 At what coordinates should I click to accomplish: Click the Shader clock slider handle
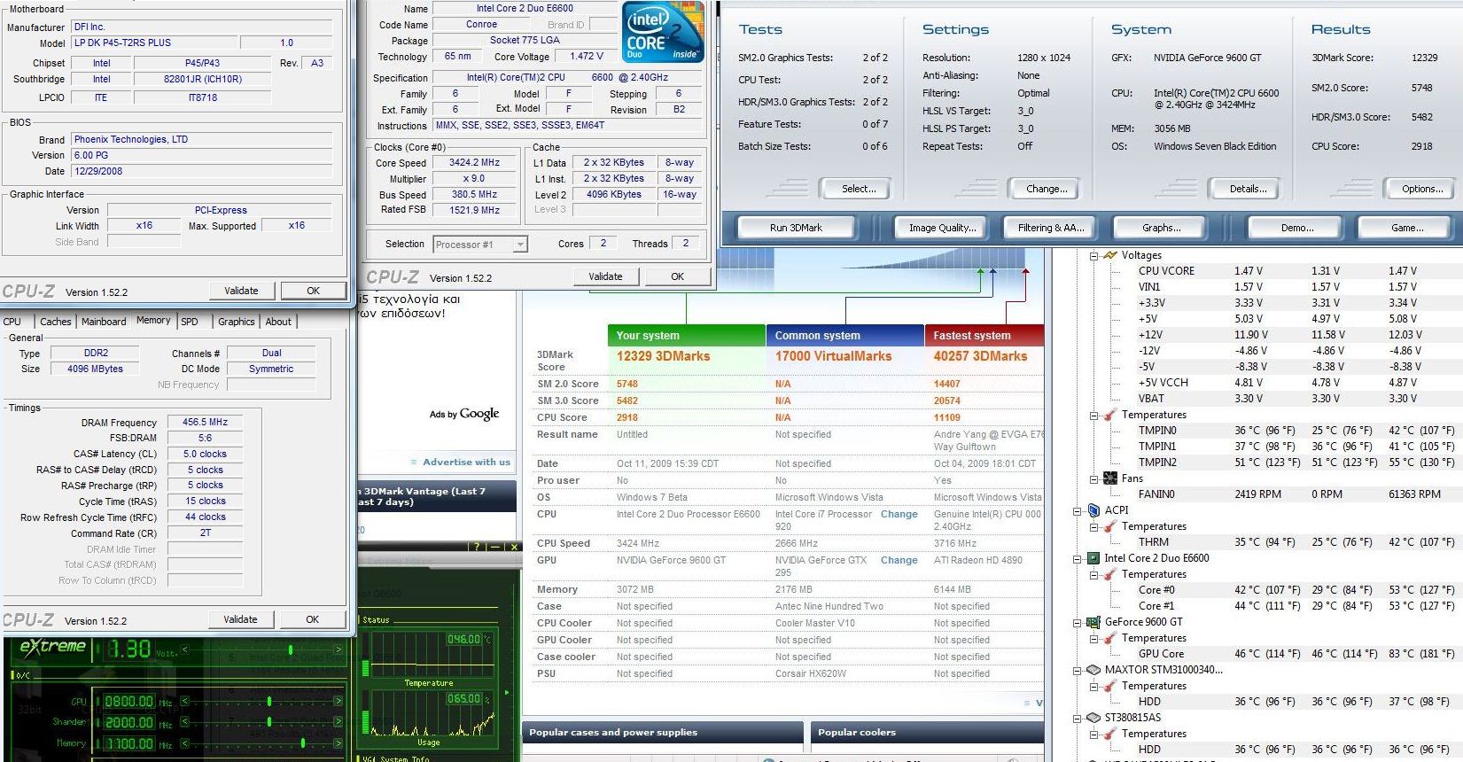[x=269, y=722]
